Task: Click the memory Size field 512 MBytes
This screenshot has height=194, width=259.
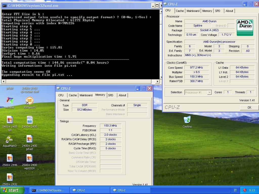Action: pos(84,110)
